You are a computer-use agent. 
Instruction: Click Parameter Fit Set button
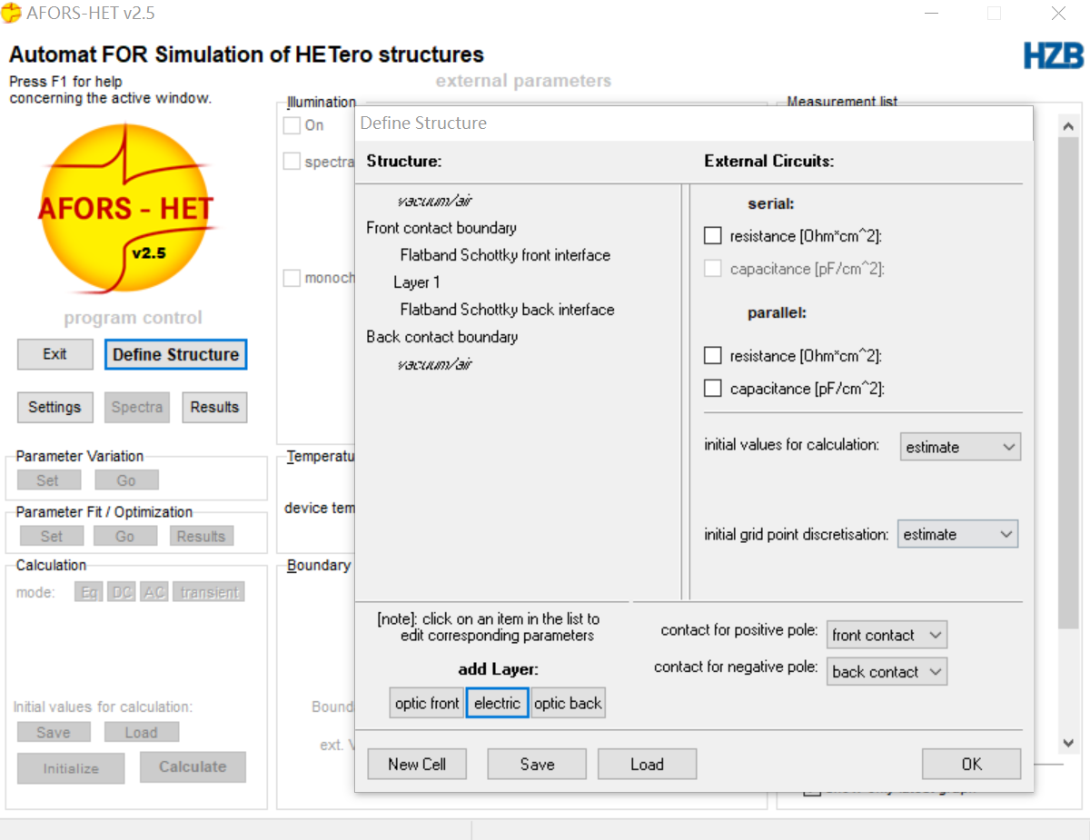pos(52,536)
